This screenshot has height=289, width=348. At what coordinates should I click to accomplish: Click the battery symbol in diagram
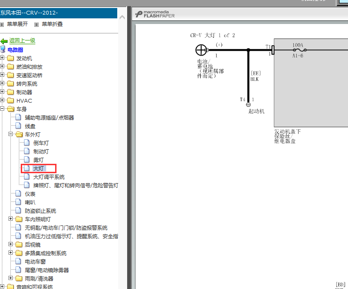click(x=201, y=50)
